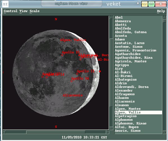This screenshot has width=168, height=141.
Task: Click the Moon image scroll-left arrow
Action: point(4,132)
